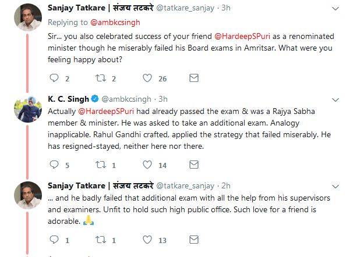Like the first tweet with 26 likes
The image size is (357, 257).
tap(147, 78)
